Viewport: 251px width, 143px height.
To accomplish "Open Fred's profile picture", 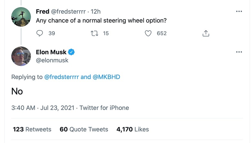I will (21, 17).
